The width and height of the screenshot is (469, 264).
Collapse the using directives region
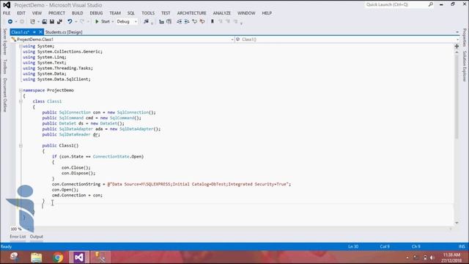click(x=21, y=46)
